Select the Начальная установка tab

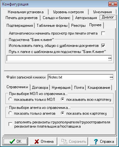[26, 12]
